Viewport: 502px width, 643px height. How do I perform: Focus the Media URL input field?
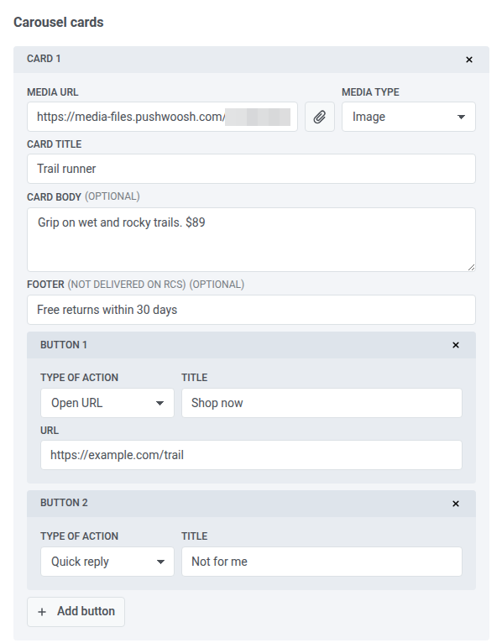pyautogui.click(x=162, y=117)
